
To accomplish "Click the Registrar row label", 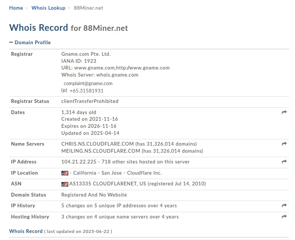I will [x=22, y=54].
